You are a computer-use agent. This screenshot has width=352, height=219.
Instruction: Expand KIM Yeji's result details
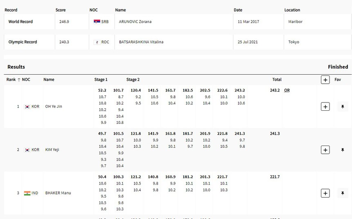325,150
